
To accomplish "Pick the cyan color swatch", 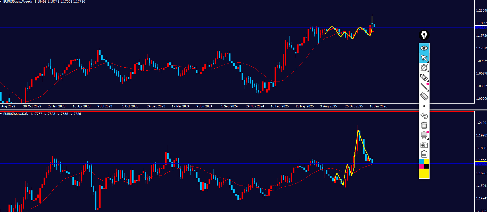I will click(422, 161).
